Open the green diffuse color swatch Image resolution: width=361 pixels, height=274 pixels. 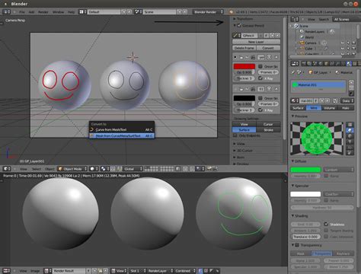(x=305, y=170)
